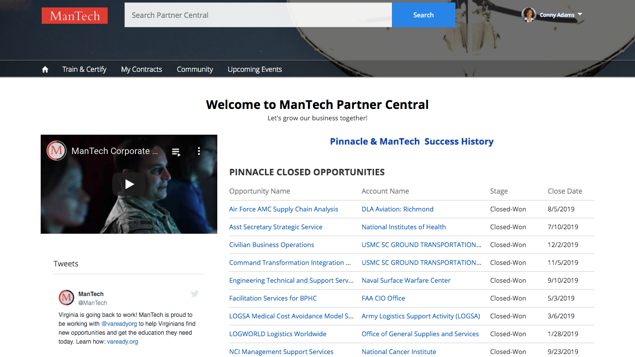Image resolution: width=635 pixels, height=357 pixels.
Task: Click the Stage column header
Action: click(499, 191)
